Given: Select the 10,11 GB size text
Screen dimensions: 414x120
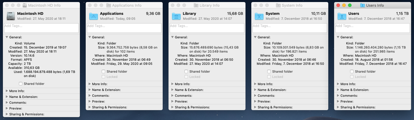Looking at the screenshot, I should tap(318, 13).
